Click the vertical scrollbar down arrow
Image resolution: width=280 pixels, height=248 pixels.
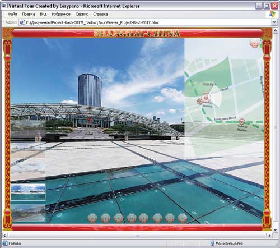[x=276, y=229]
